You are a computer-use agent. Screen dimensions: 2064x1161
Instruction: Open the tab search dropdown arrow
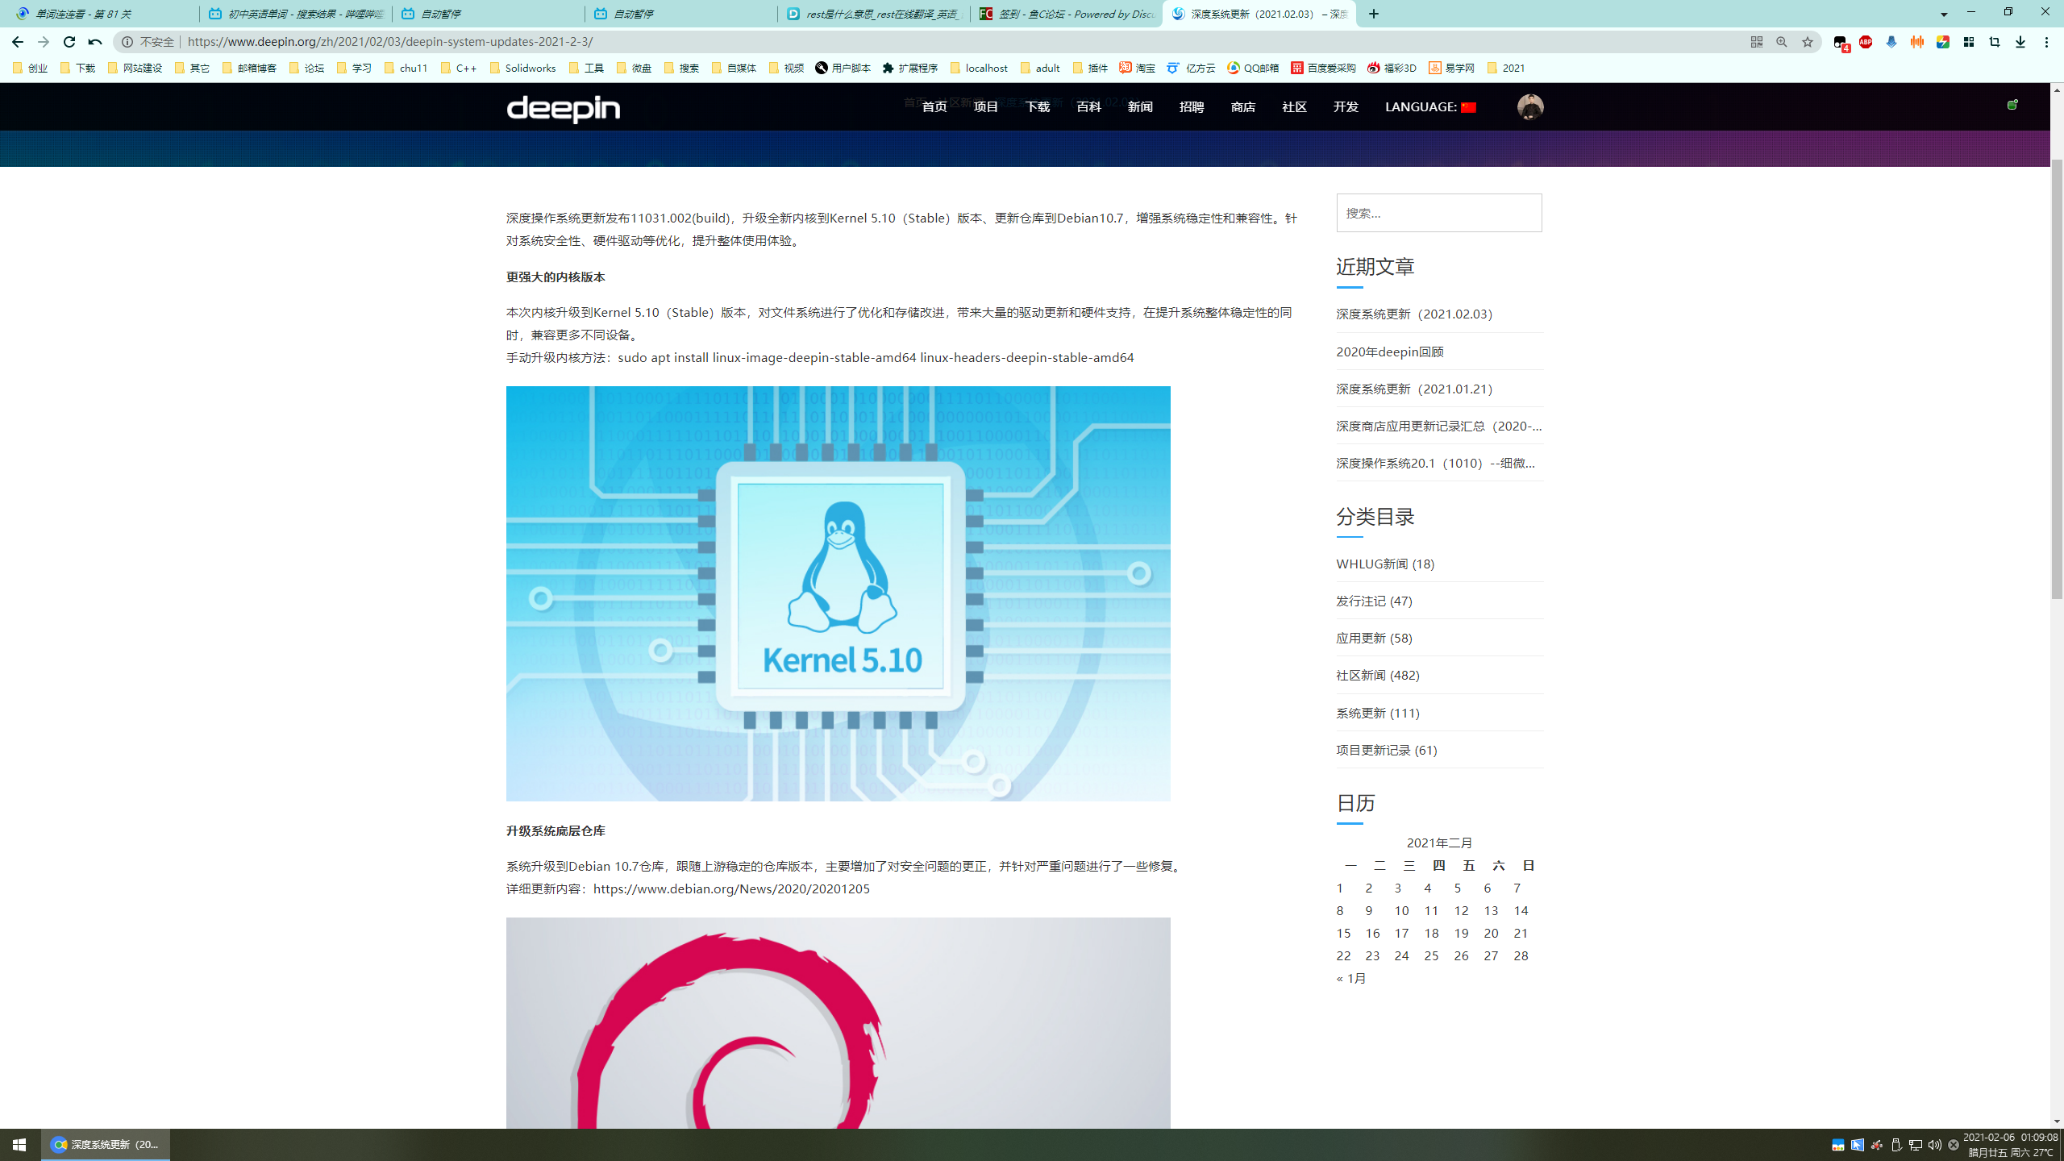[x=1944, y=14]
